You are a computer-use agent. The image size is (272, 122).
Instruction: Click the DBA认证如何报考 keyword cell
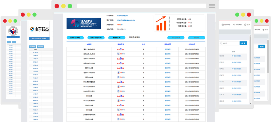click(89, 86)
